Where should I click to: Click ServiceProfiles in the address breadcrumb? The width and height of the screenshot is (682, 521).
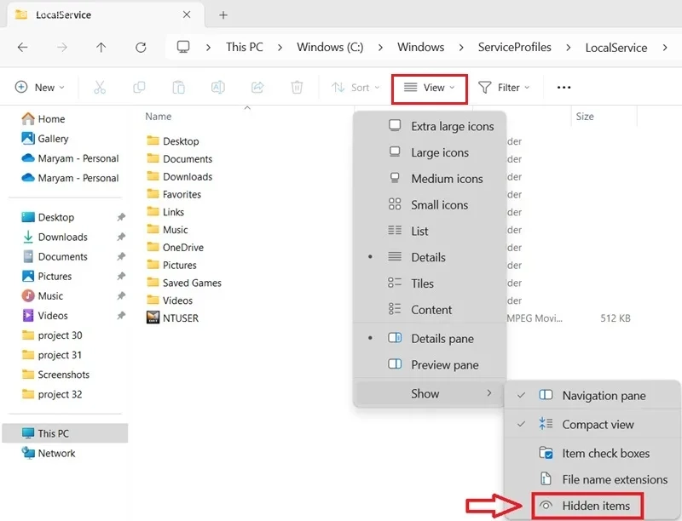(515, 47)
